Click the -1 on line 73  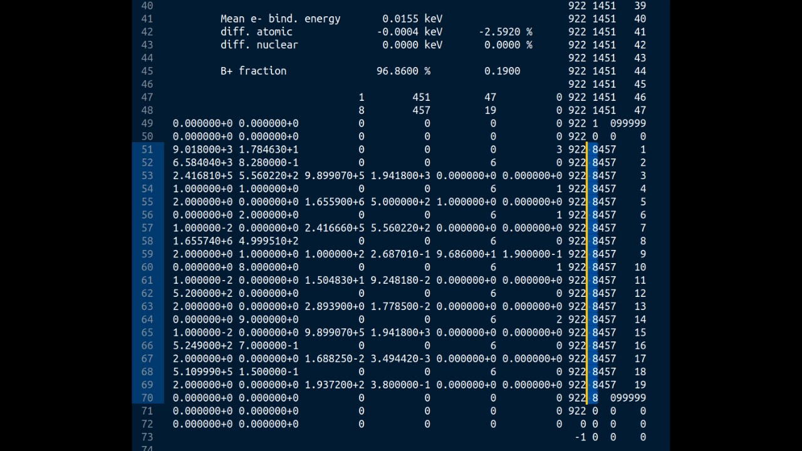580,437
